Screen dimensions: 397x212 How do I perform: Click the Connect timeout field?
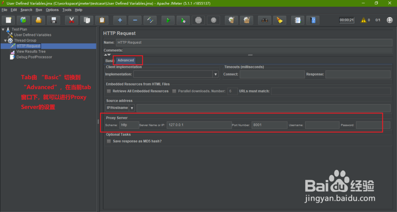click(x=272, y=74)
